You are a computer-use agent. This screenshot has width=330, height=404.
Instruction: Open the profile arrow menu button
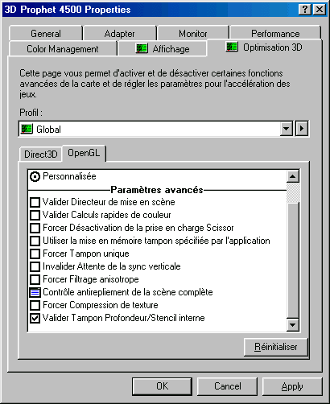coord(302,129)
